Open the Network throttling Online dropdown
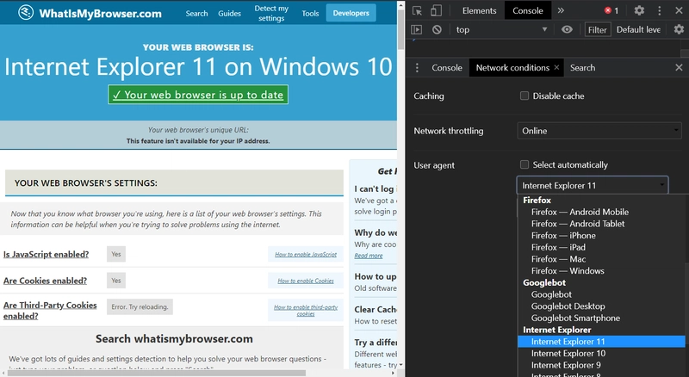 click(599, 131)
